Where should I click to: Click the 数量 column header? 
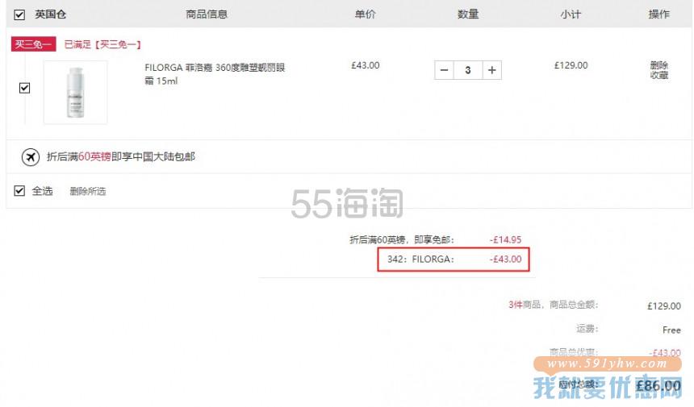(468, 15)
